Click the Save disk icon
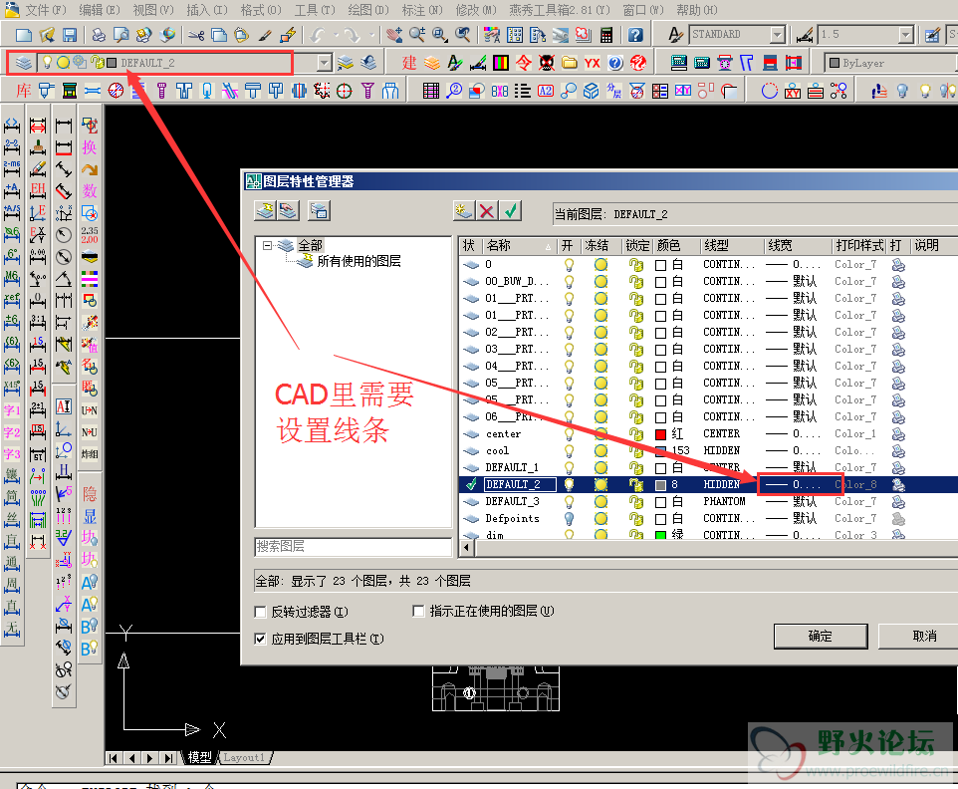Screen dimensions: 958x789 click(69, 35)
